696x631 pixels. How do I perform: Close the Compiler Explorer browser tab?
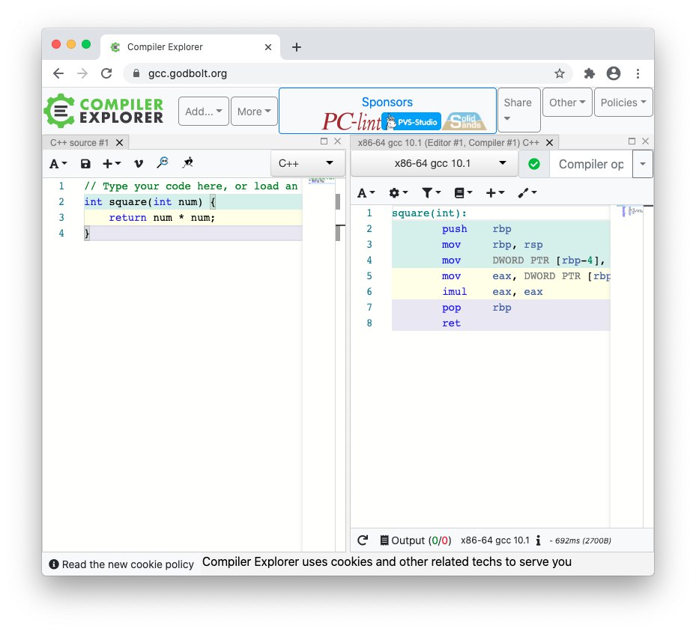268,47
